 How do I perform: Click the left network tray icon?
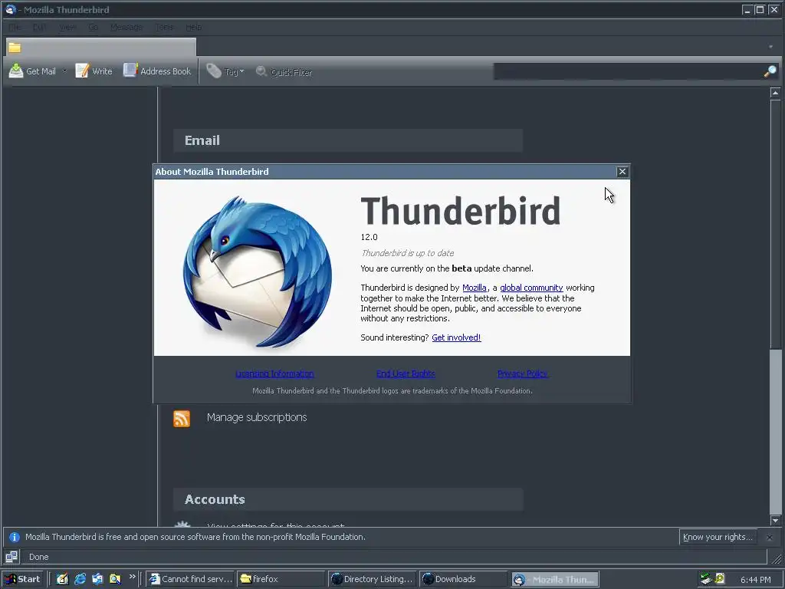(x=706, y=579)
